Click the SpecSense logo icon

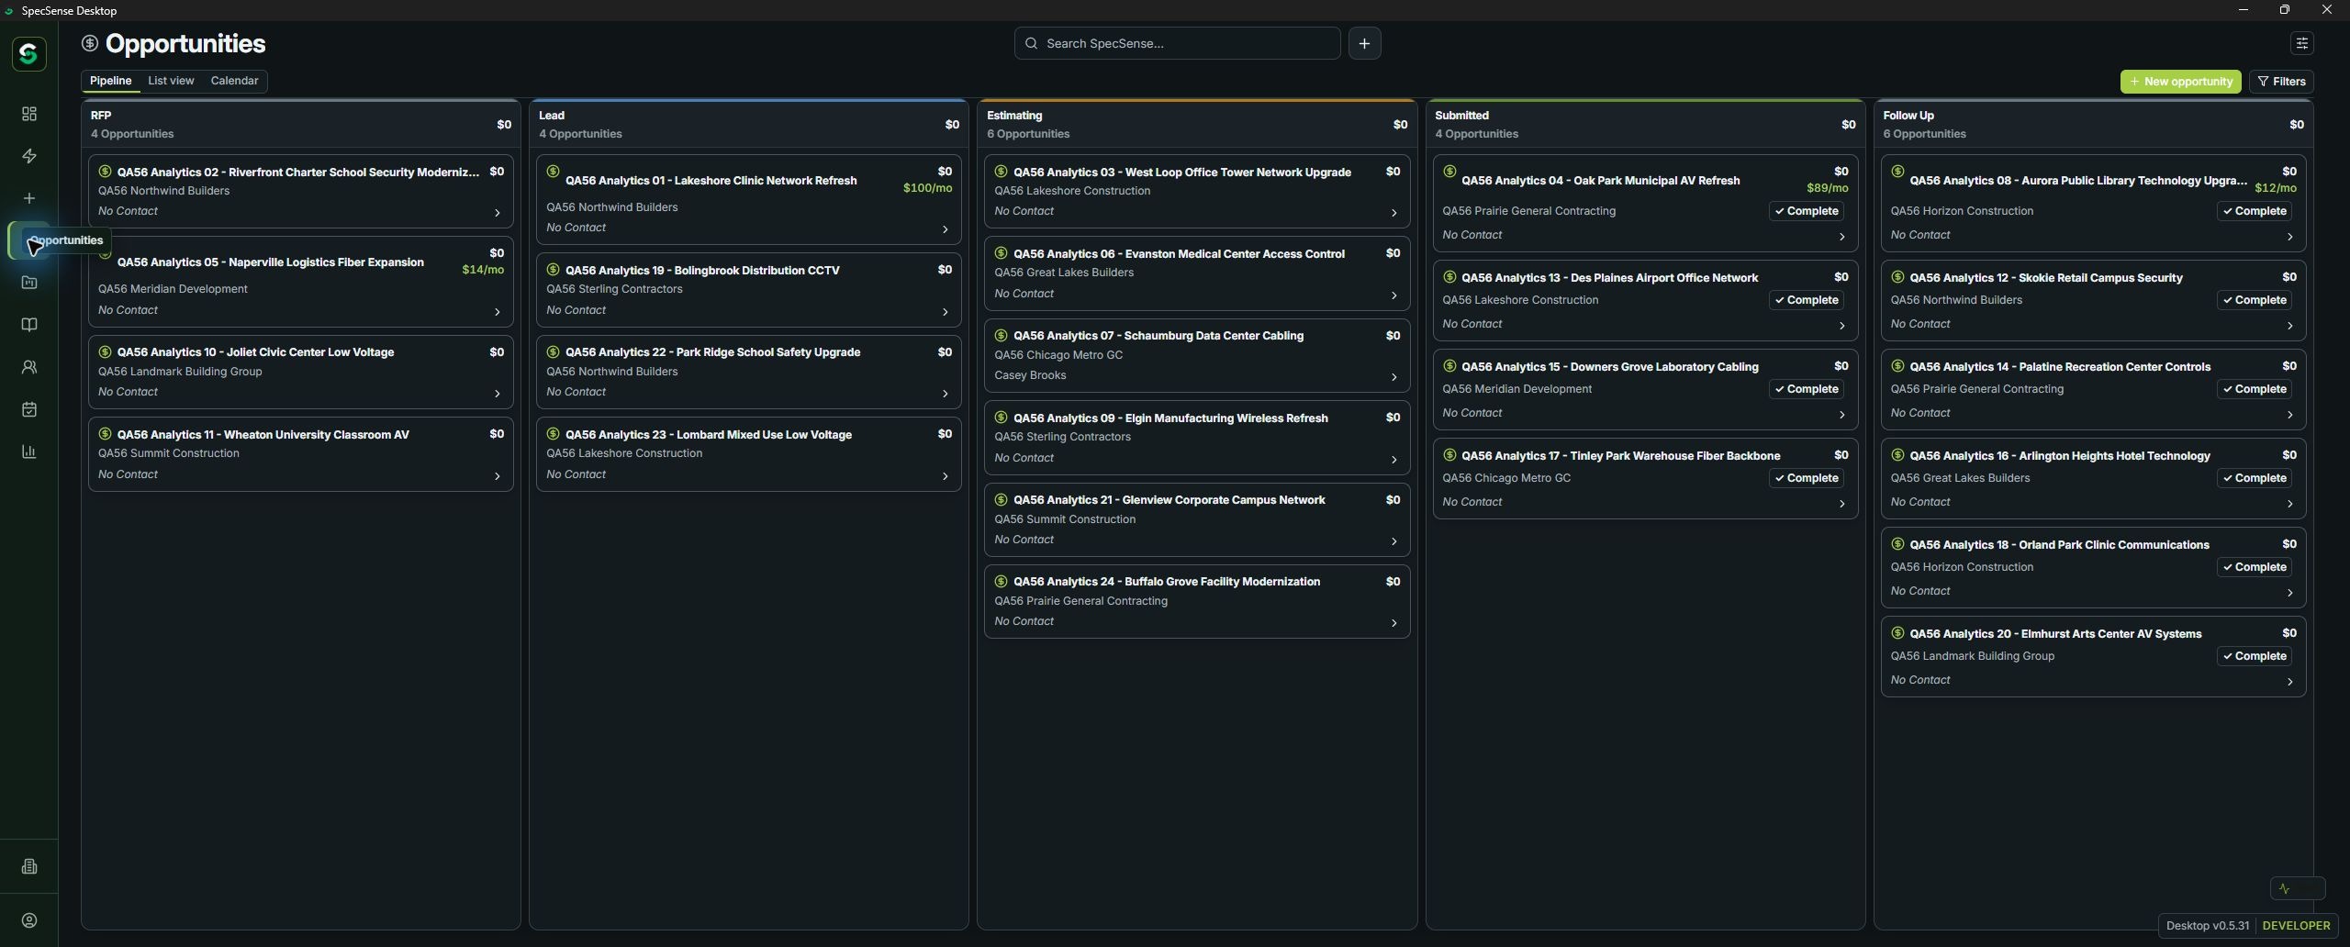click(28, 54)
